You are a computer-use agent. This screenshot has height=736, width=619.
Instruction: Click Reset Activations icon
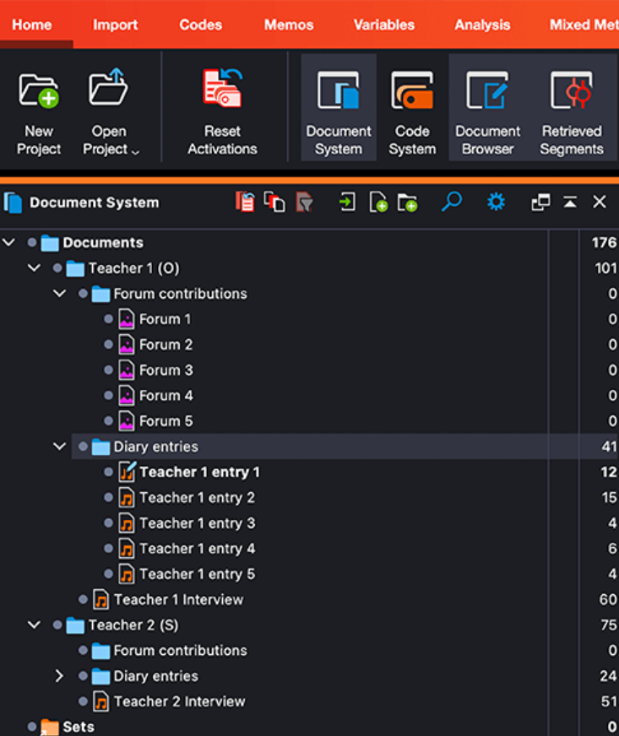pos(222,88)
